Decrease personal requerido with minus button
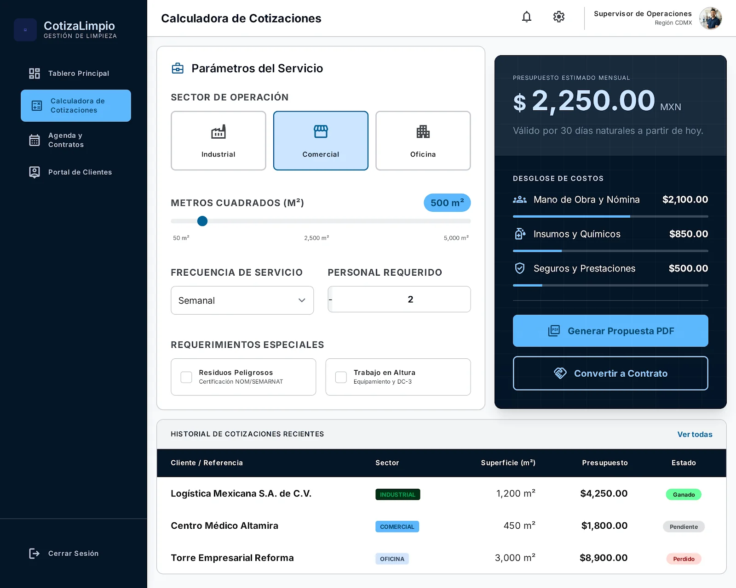The height and width of the screenshot is (588, 736). click(x=330, y=300)
